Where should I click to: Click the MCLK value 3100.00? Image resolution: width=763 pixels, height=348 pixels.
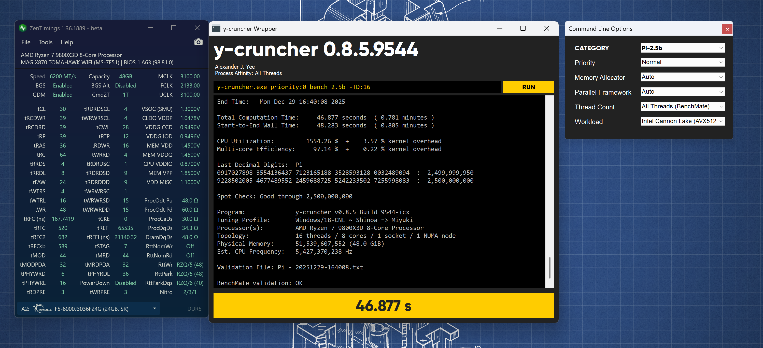pos(190,76)
